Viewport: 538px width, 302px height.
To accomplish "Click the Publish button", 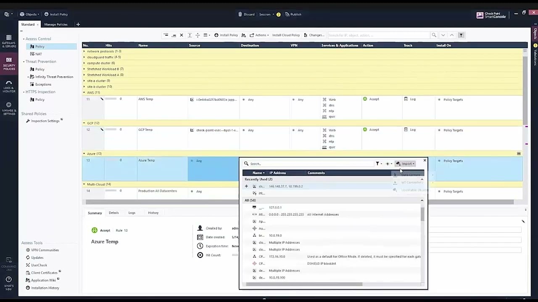I will (x=293, y=14).
